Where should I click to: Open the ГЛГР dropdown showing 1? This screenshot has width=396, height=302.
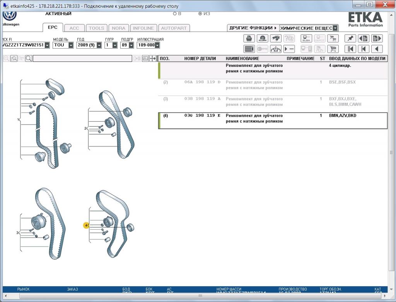[114, 45]
